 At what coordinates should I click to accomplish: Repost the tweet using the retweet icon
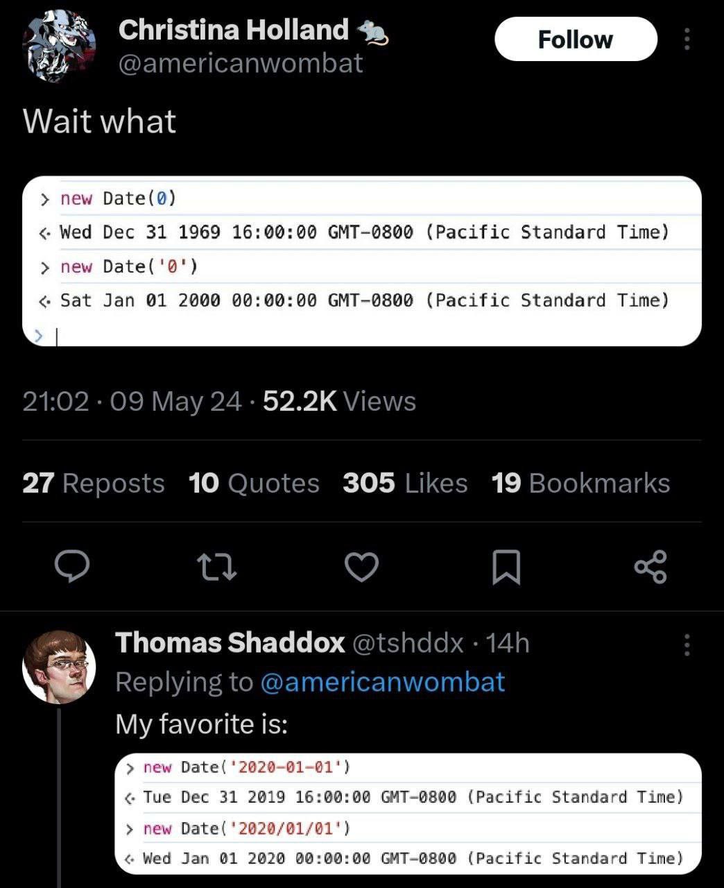tap(217, 566)
